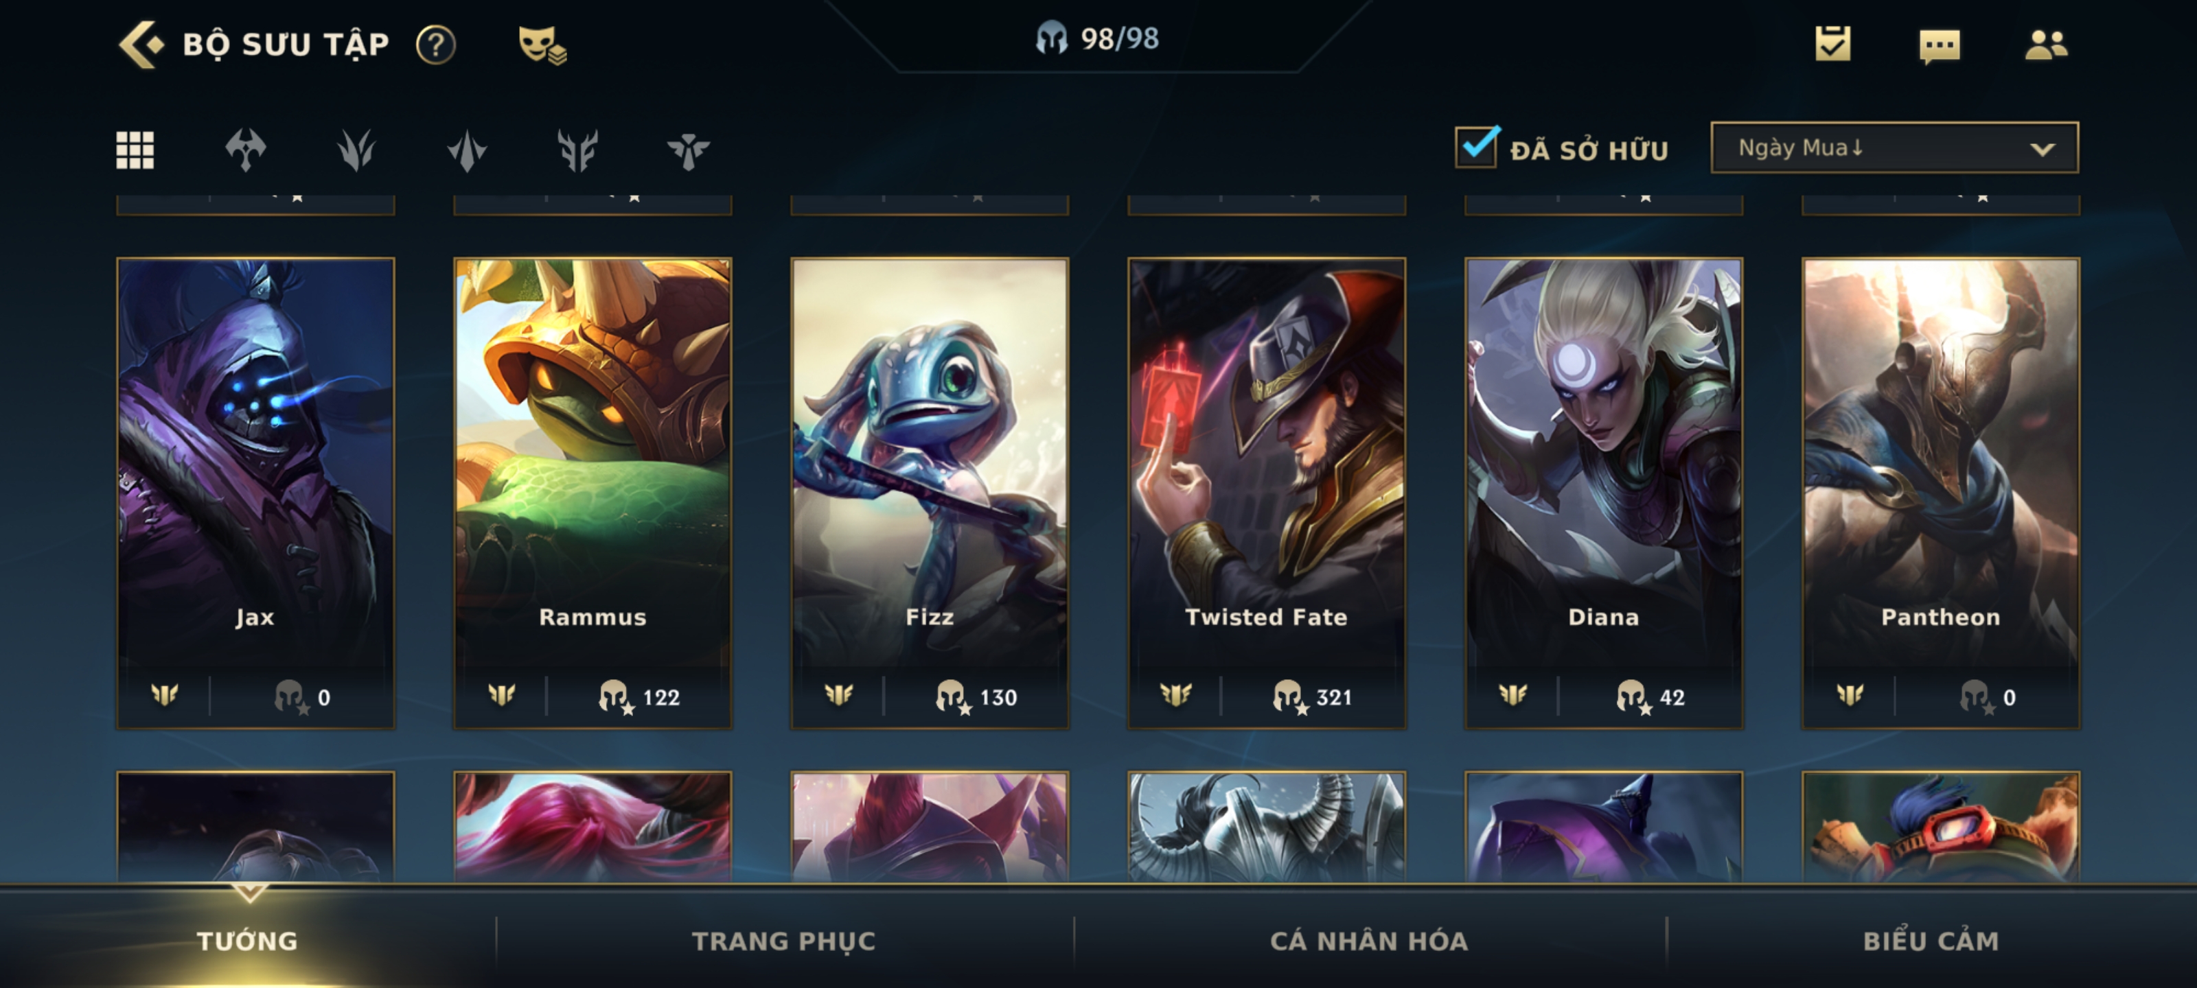
Task: Open the Fizz champion card
Action: [x=930, y=493]
